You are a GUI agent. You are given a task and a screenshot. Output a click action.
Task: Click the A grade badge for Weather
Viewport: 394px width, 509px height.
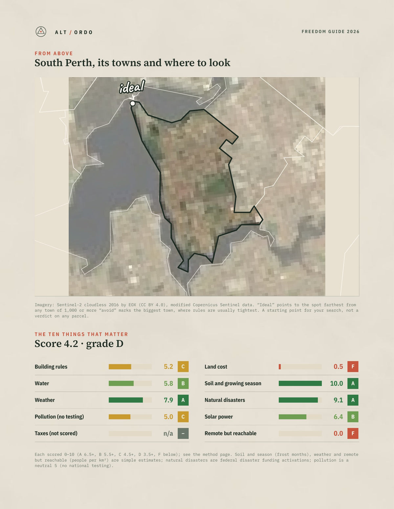click(183, 400)
